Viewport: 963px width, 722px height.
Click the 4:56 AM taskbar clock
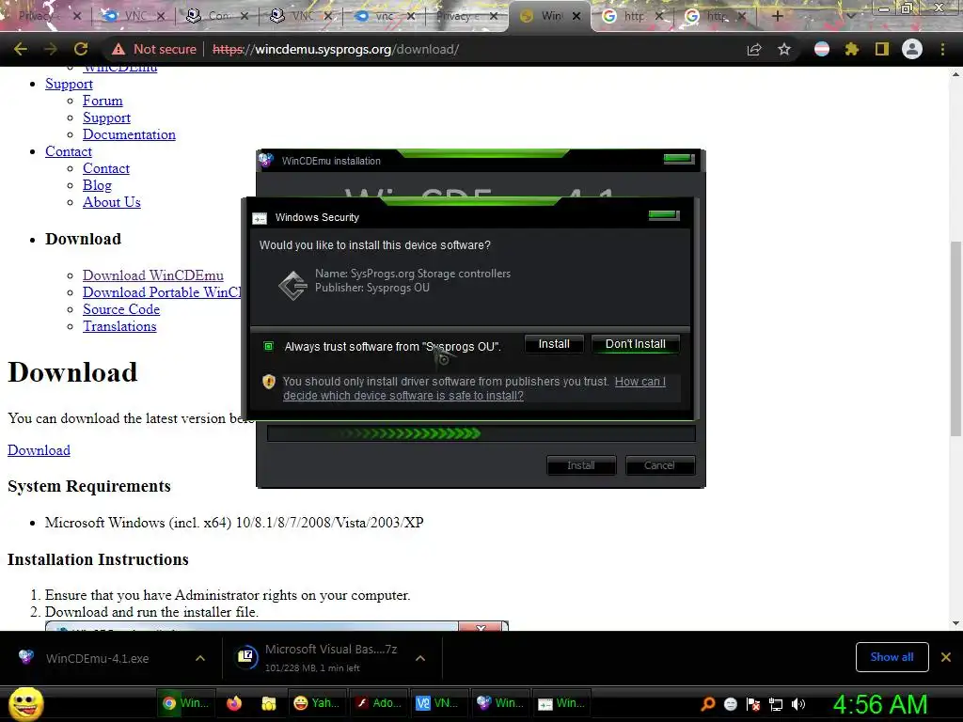[880, 704]
